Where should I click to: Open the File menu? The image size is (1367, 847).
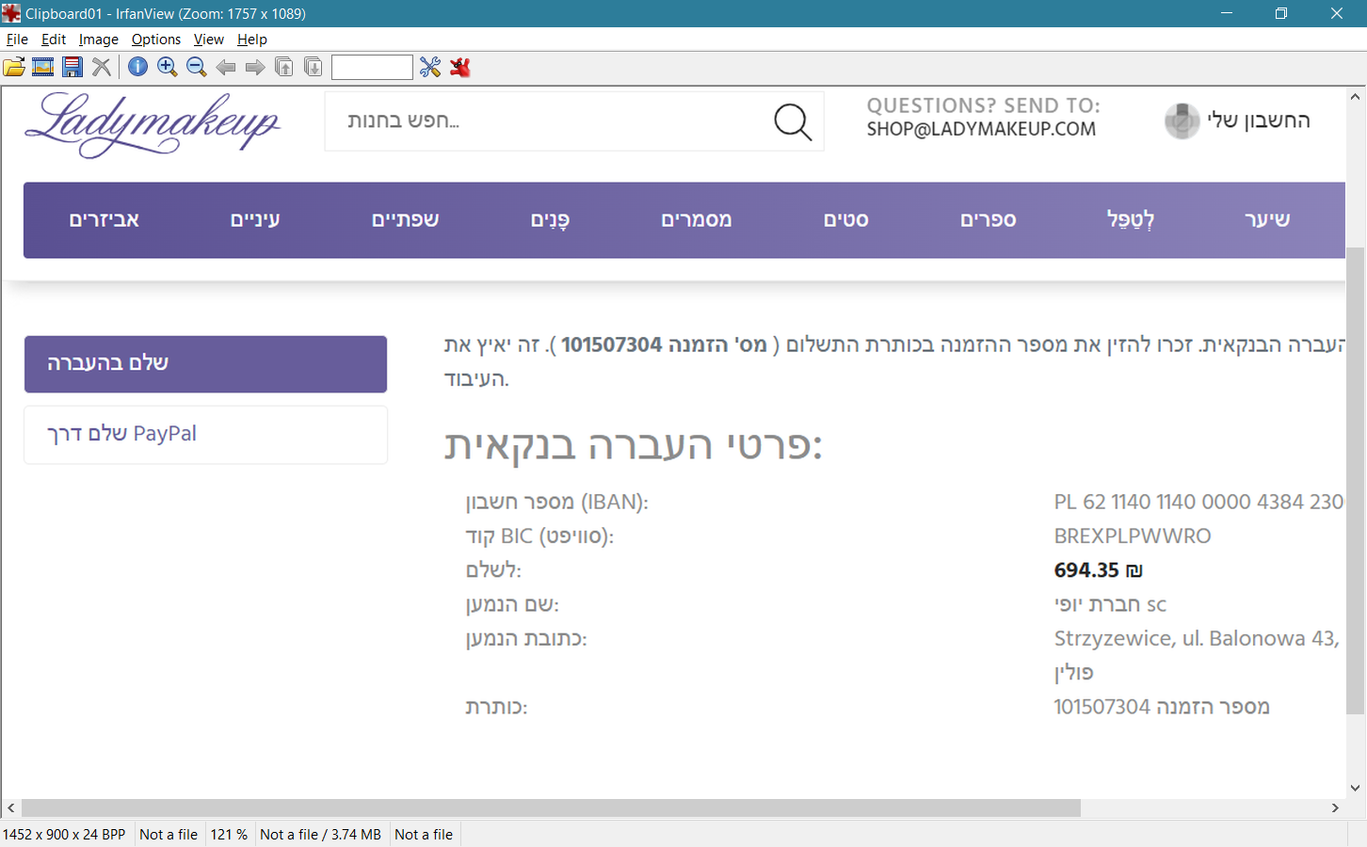click(17, 40)
